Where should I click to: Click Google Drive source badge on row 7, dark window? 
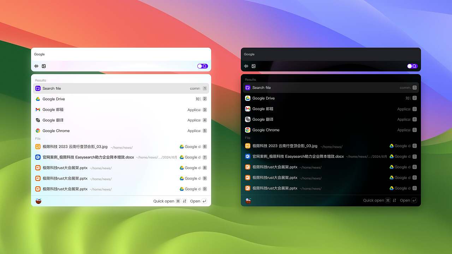pyautogui.click(x=400, y=157)
